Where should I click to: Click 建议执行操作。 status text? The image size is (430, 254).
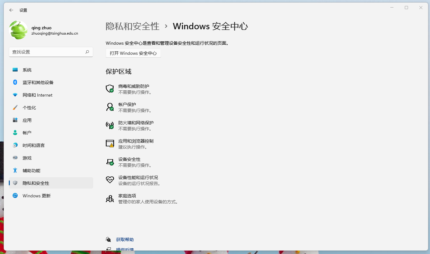click(x=133, y=147)
